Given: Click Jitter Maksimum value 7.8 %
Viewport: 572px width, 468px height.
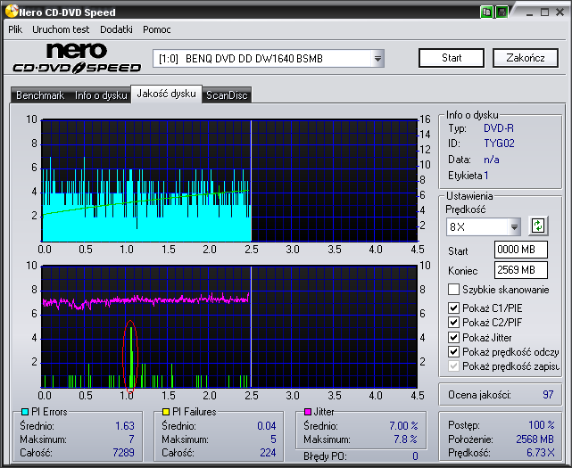Looking at the screenshot, I should click(405, 439).
